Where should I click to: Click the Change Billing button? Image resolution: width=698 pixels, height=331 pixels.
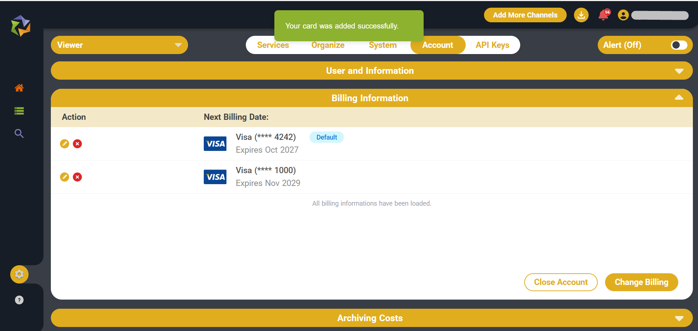click(642, 282)
